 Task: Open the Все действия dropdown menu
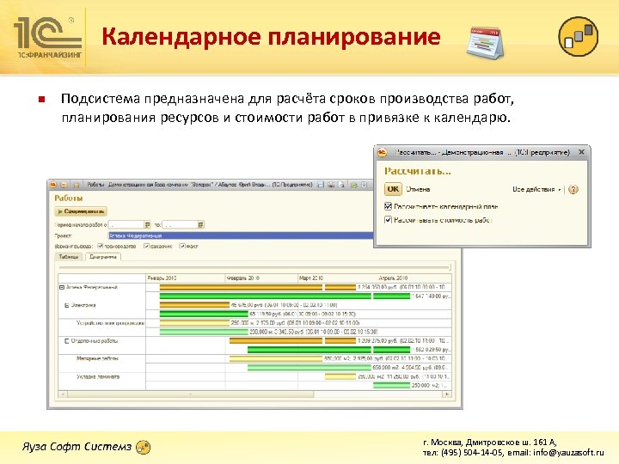(536, 189)
